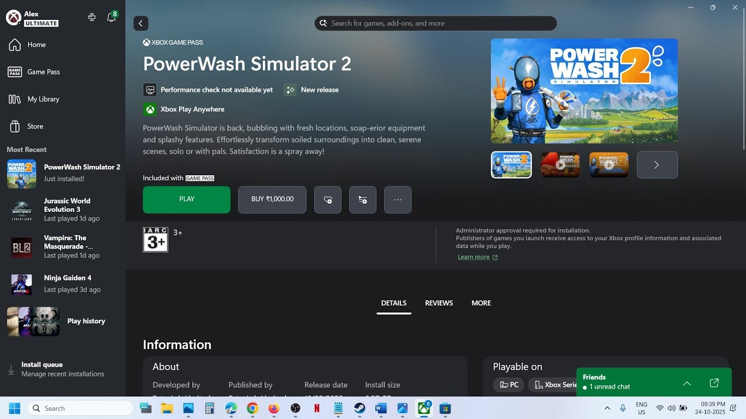Click the Xbox app taskbar icon
The image size is (746, 419).
point(424,409)
